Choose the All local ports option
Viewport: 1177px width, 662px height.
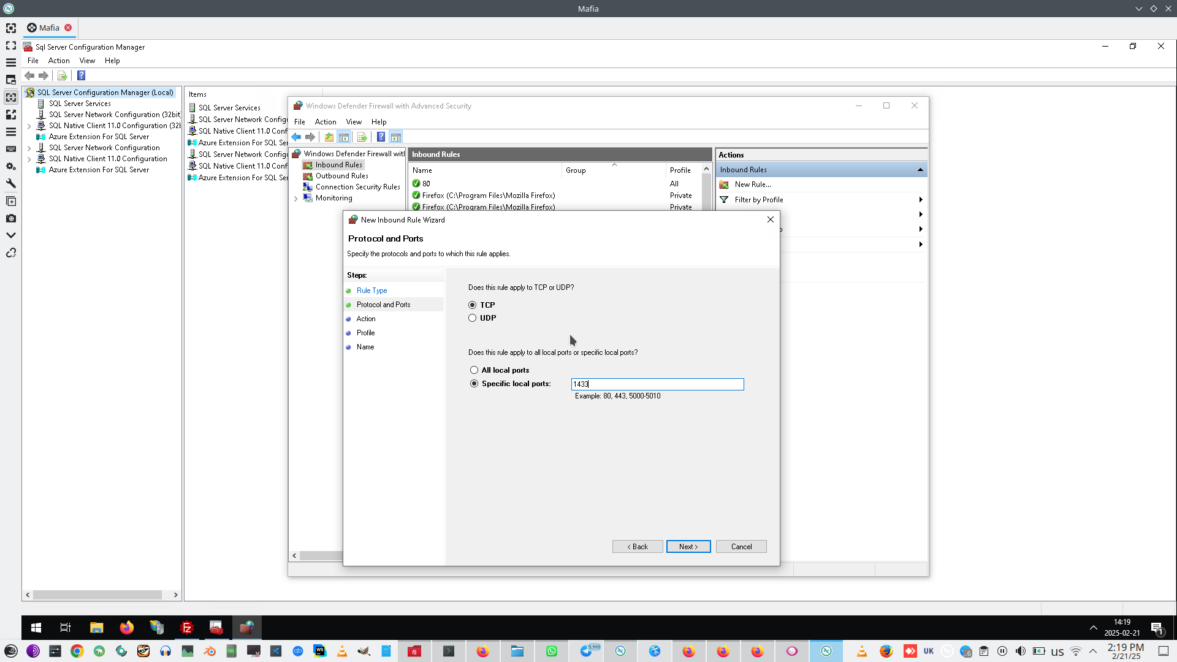click(474, 370)
